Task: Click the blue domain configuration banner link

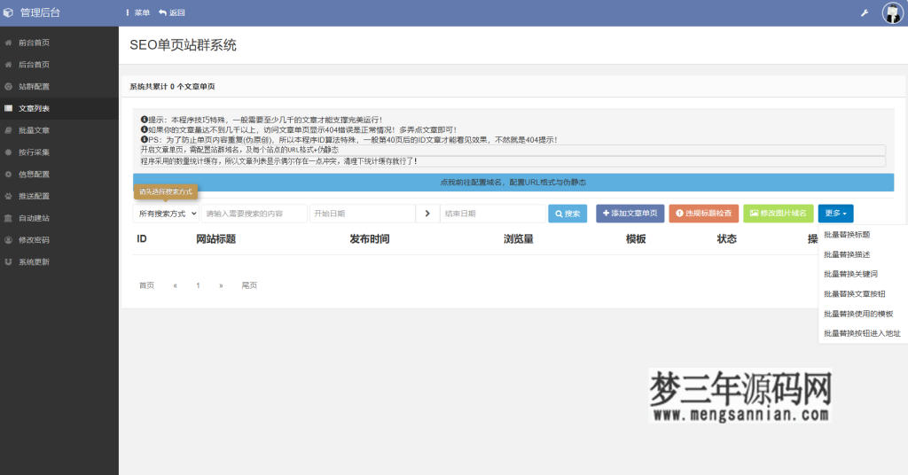Action: (513, 183)
